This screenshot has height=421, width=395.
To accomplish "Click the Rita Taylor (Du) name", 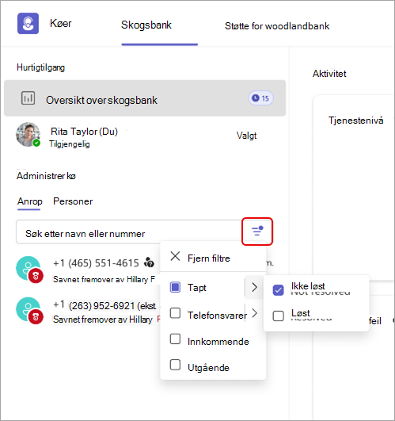I will [x=84, y=132].
